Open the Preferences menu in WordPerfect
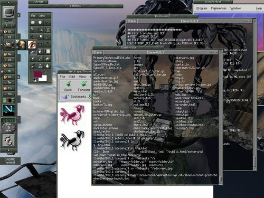264x198 pixels. click(219, 8)
